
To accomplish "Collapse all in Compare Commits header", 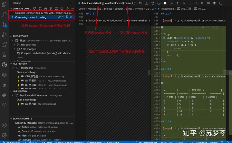I will [67, 9].
